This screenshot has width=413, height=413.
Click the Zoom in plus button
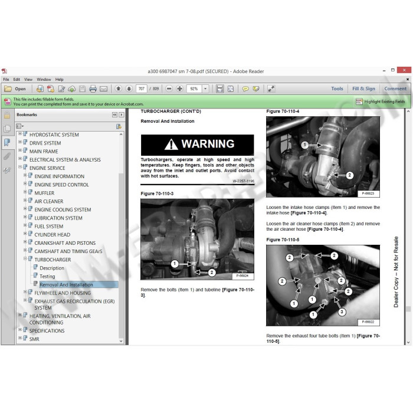coord(179,88)
